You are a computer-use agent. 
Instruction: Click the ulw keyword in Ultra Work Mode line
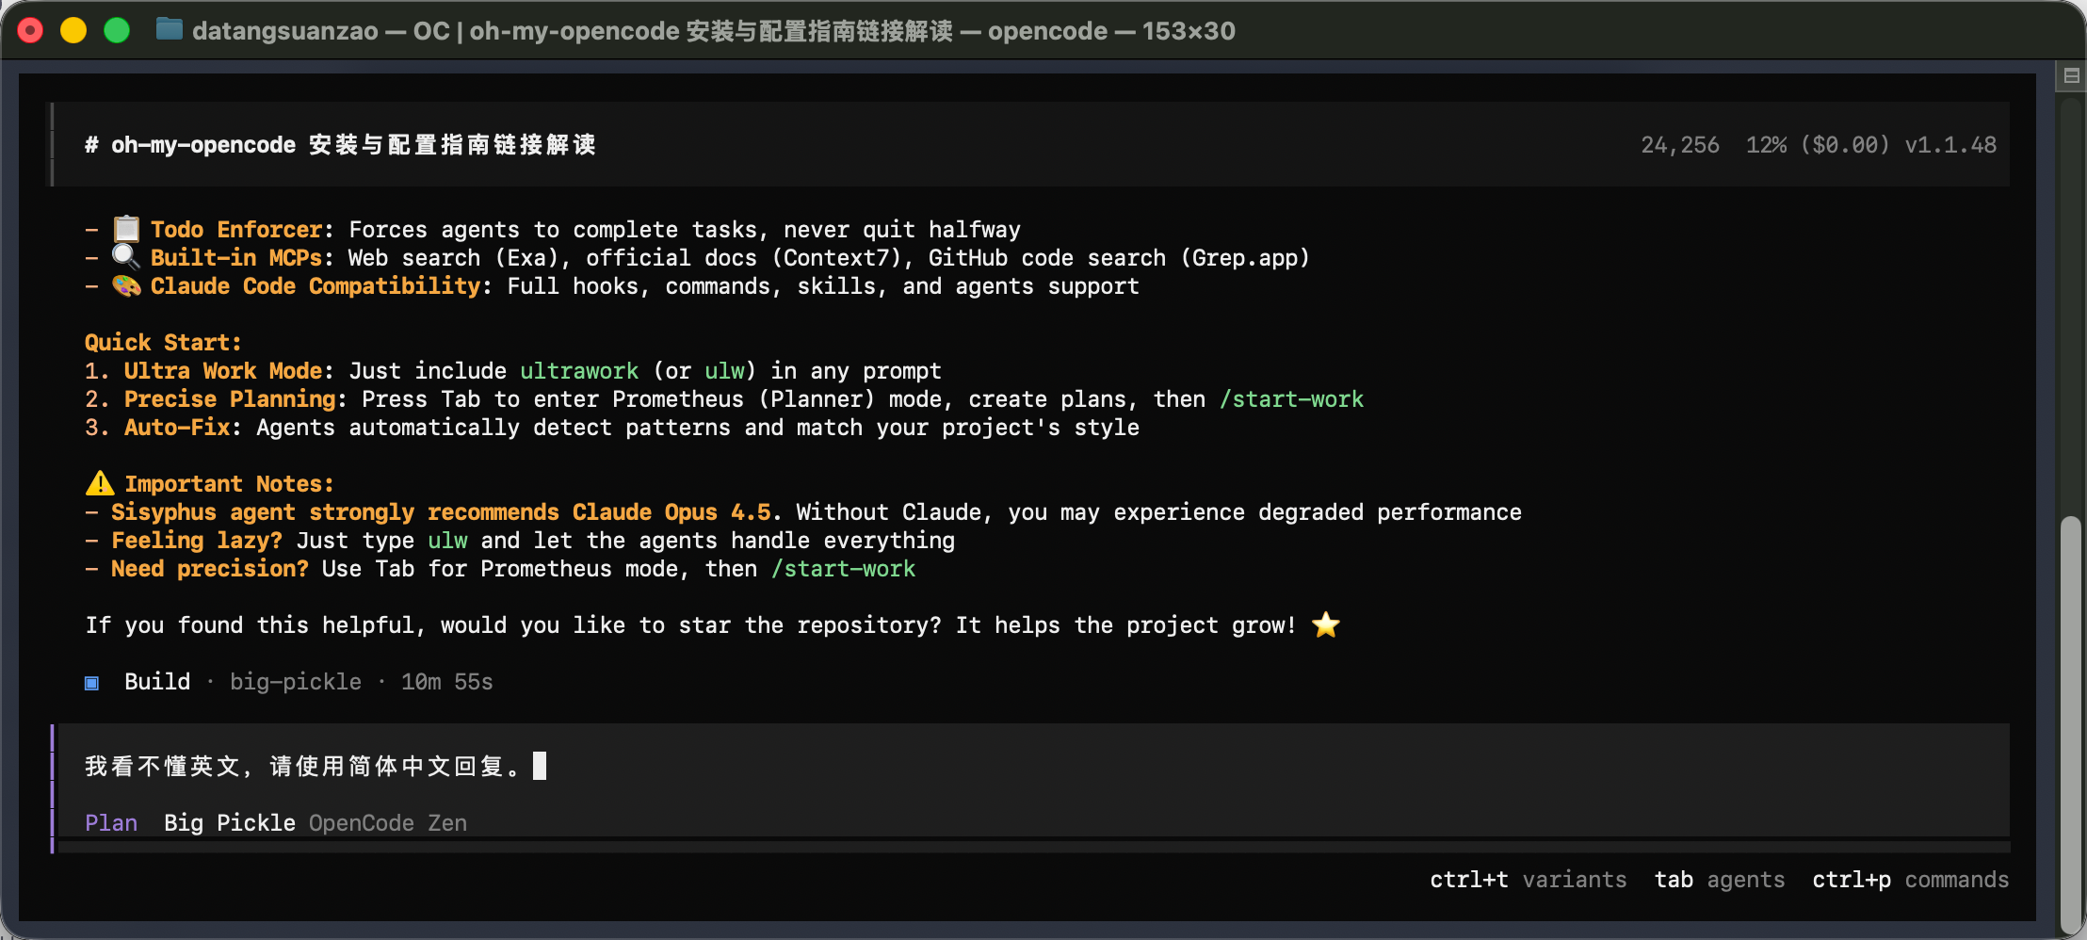[724, 370]
